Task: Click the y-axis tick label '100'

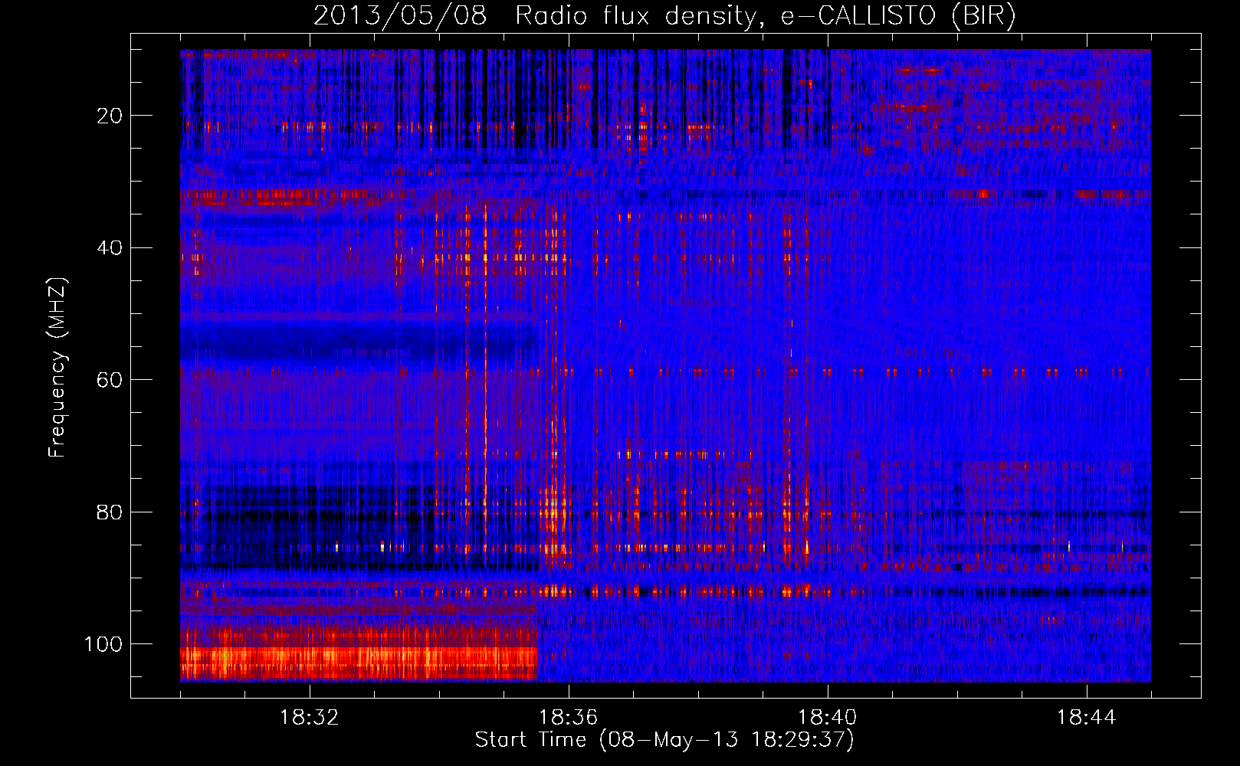Action: point(103,644)
